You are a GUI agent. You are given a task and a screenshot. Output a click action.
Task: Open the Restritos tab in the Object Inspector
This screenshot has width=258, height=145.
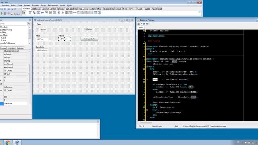point(20,48)
